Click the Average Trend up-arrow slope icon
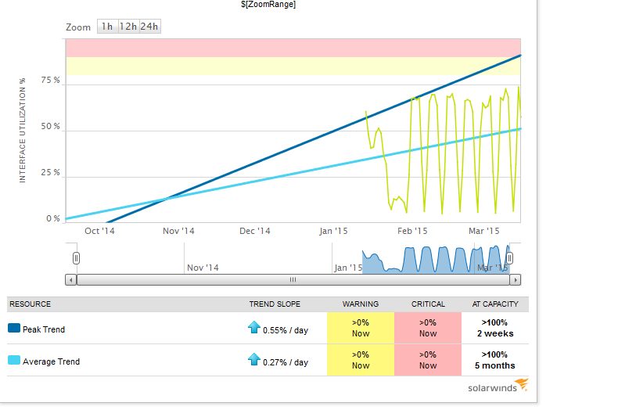Viewport: 618px width, 410px height. [x=254, y=359]
